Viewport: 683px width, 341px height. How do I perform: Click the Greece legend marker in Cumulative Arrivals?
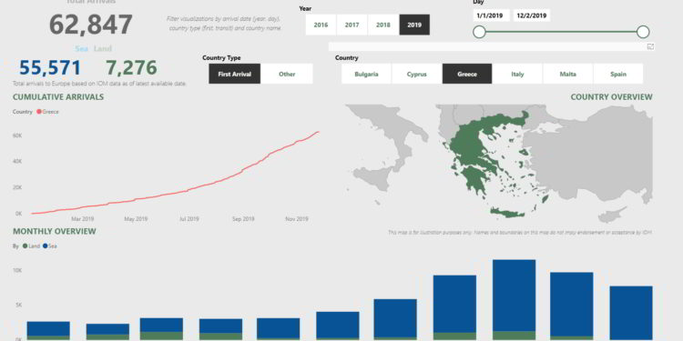click(39, 112)
